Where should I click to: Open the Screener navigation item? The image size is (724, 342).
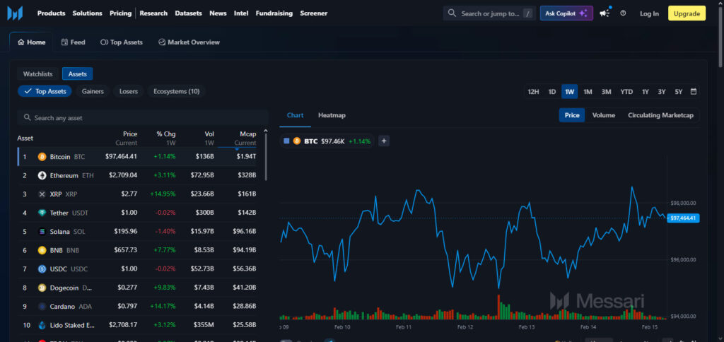313,13
